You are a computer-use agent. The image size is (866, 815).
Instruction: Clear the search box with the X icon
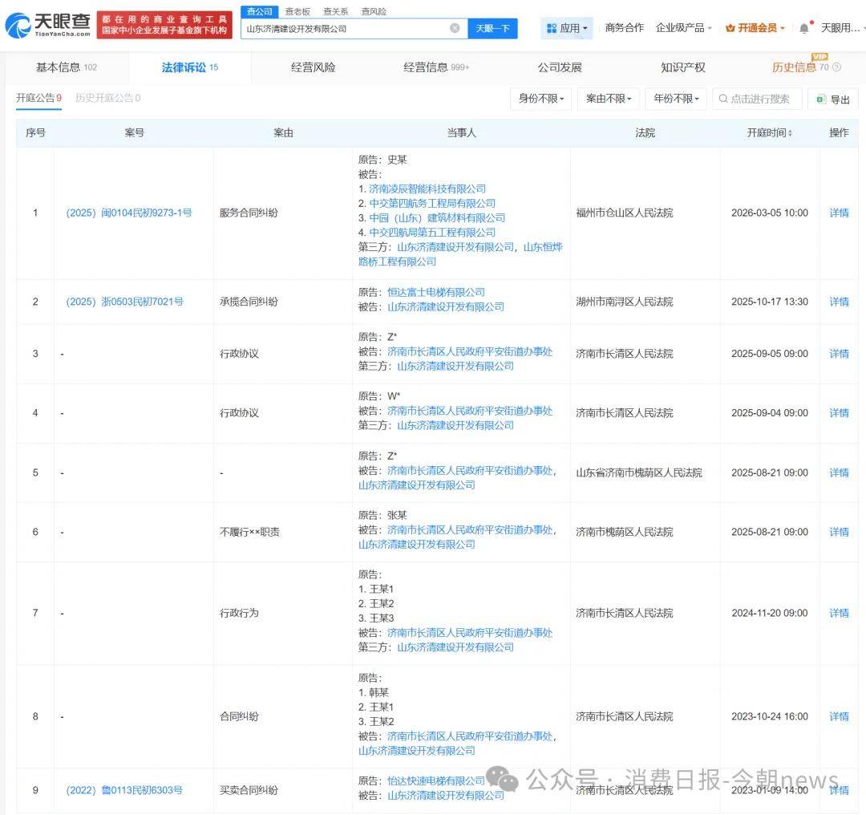[455, 28]
